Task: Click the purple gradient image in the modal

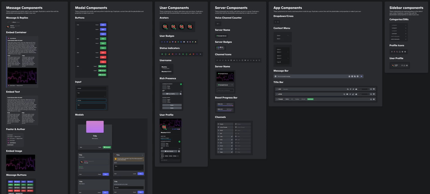Action: (x=95, y=127)
